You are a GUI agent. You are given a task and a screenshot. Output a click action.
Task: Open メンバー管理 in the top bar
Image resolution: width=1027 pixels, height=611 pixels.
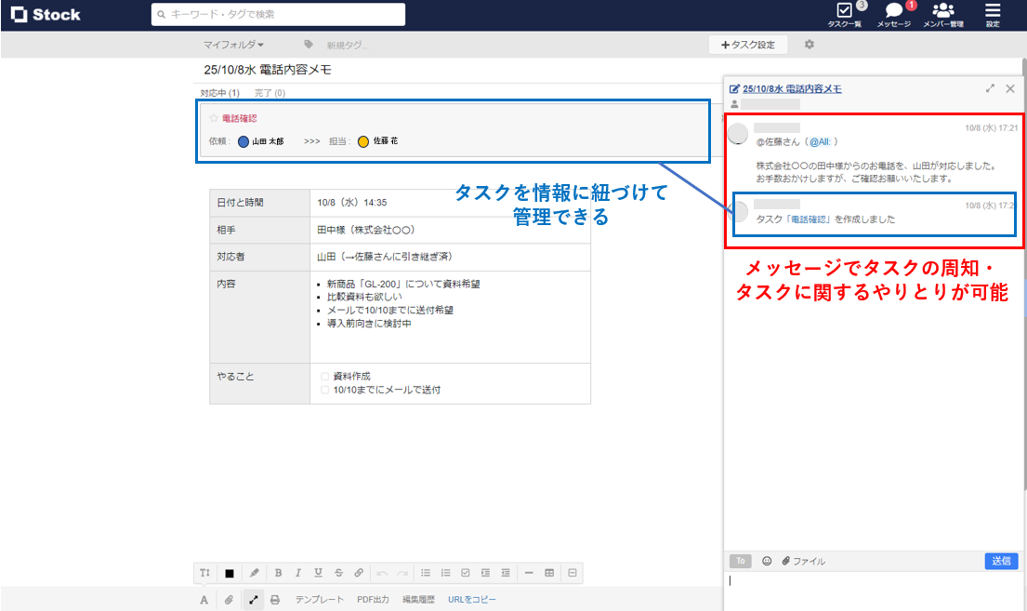pyautogui.click(x=942, y=14)
